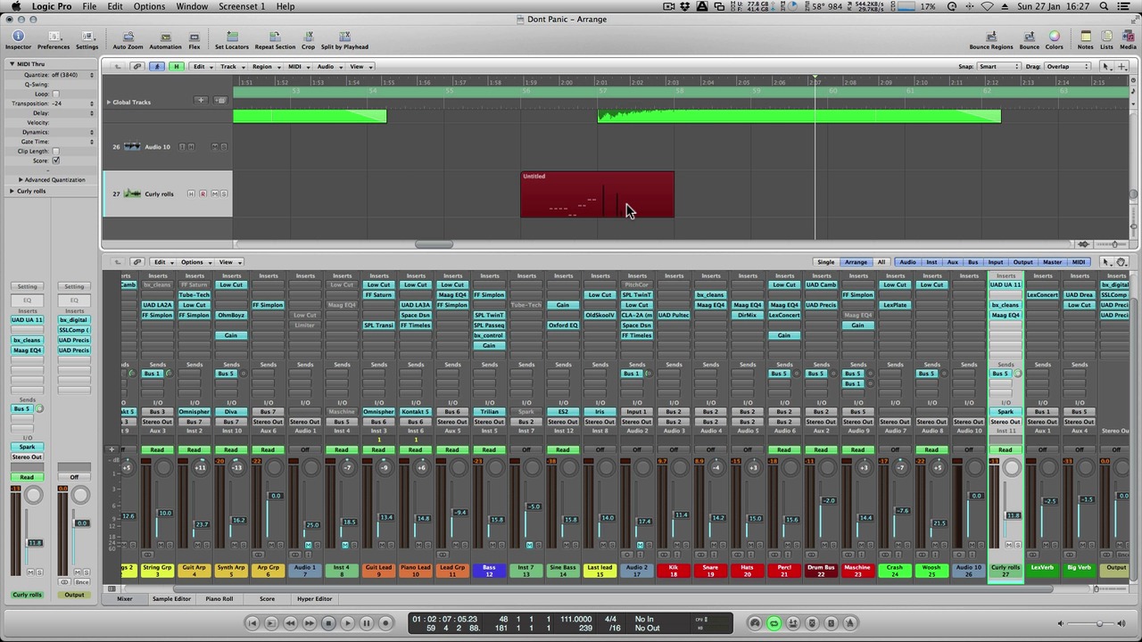This screenshot has width=1142, height=642.
Task: Toggle the Catch playhead button
Action: [x=157, y=66]
